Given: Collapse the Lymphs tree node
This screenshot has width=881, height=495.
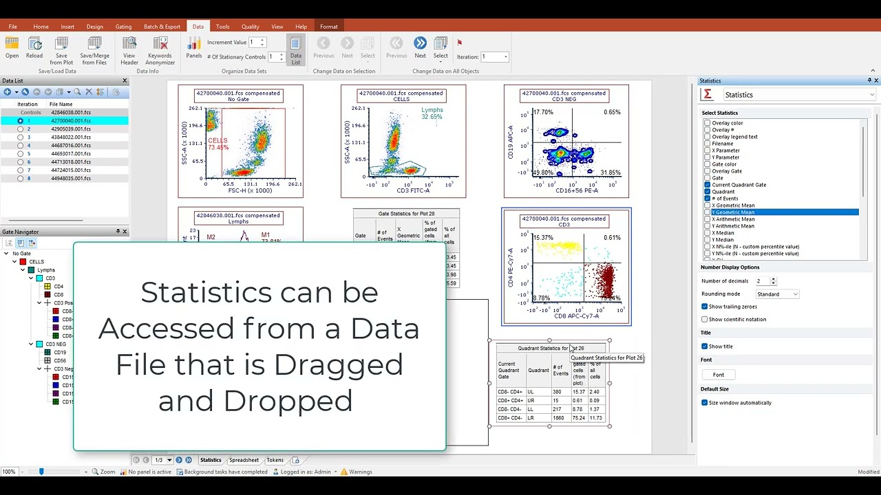Looking at the screenshot, I should (23, 270).
